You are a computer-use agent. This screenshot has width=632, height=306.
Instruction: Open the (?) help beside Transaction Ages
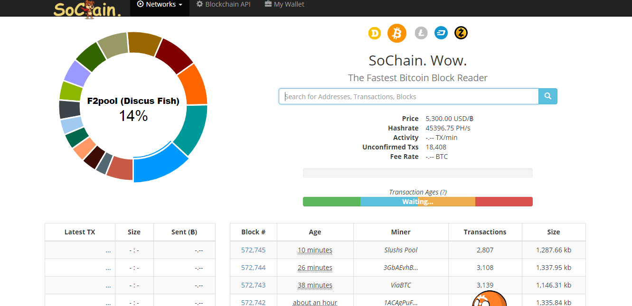443,192
